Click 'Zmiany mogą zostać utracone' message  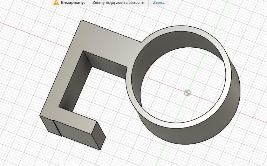pos(118,2)
